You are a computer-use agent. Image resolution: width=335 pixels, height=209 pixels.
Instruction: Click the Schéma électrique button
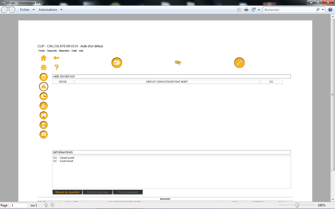[98, 192]
